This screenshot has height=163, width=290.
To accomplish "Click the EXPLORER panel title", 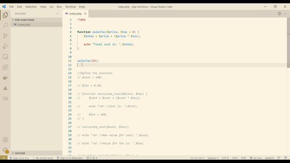I will pyautogui.click(x=20, y=14).
